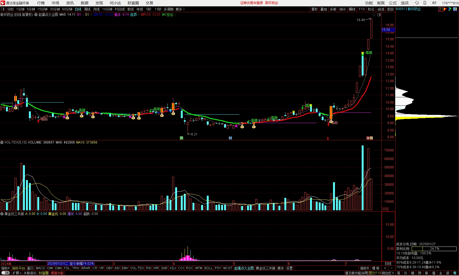Open the 资讯 menu
The image size is (459, 276).
[x=70, y=3]
